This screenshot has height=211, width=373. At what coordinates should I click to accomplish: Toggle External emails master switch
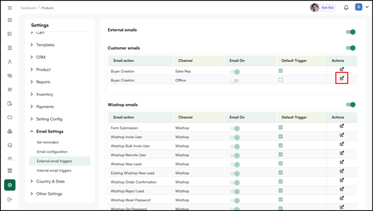(351, 32)
